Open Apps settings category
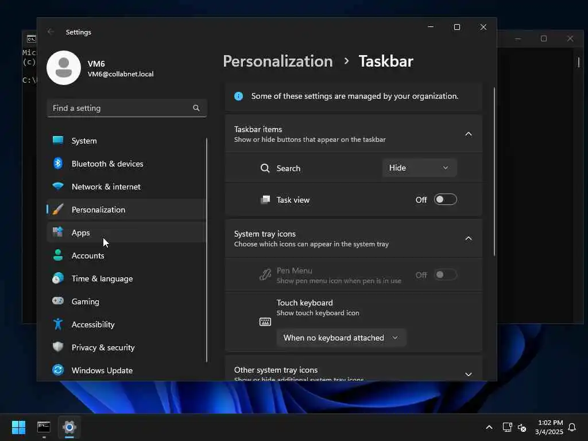The image size is (588, 441). tap(126, 233)
